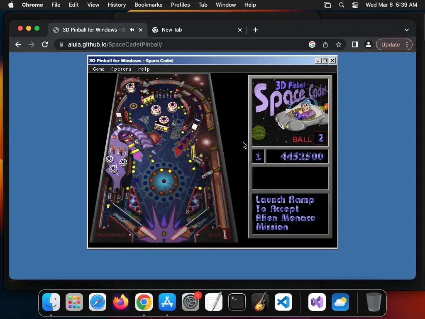Open the File menu in menu bar
Image resolution: width=425 pixels, height=319 pixels.
[56, 5]
